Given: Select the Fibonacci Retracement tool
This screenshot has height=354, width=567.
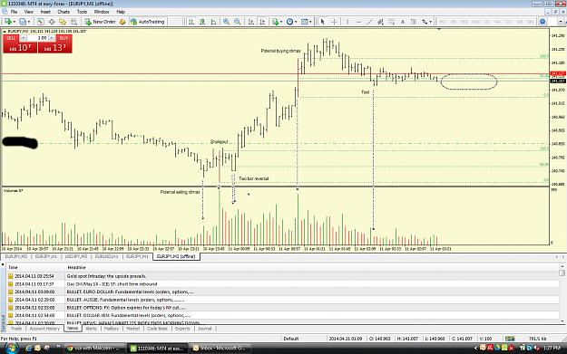Looking at the screenshot, I should [x=391, y=22].
